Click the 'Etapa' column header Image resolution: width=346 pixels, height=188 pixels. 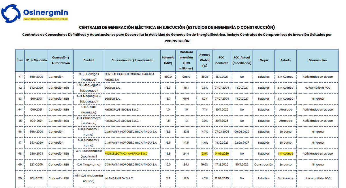point(264,60)
